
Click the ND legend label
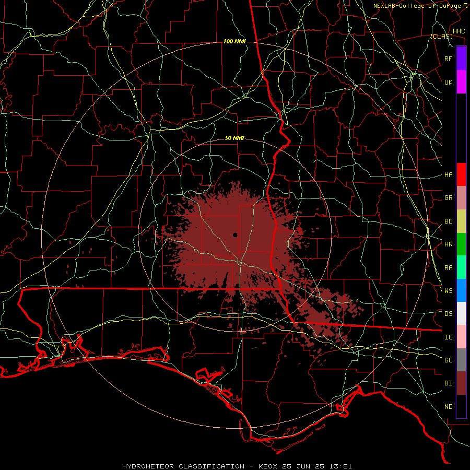448,407
